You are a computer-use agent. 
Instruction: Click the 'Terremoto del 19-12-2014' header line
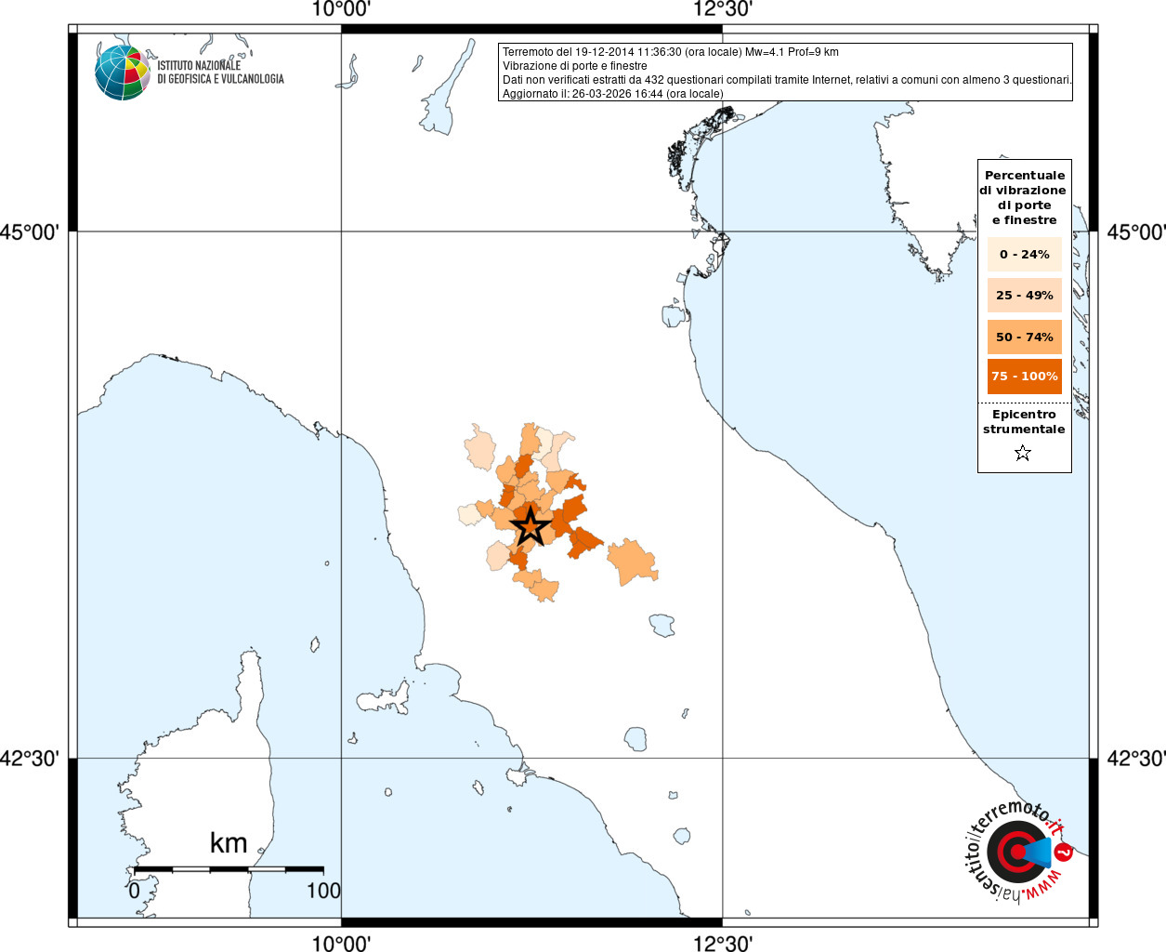pyautogui.click(x=671, y=52)
